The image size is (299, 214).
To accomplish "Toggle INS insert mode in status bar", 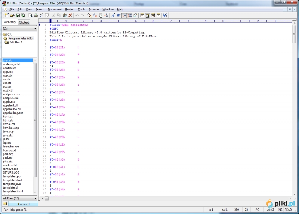I will click(x=280, y=210).
